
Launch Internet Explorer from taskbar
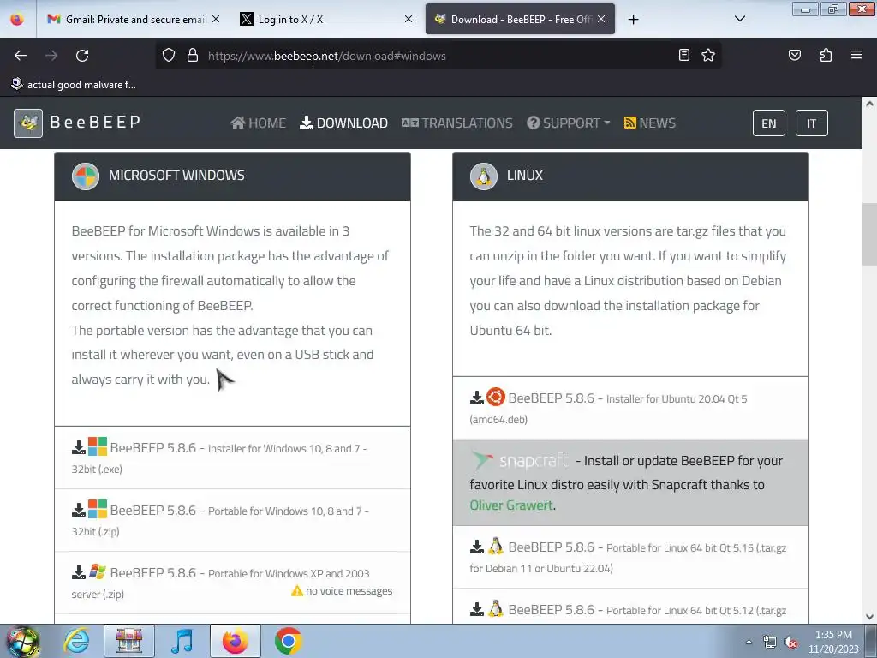pos(76,641)
